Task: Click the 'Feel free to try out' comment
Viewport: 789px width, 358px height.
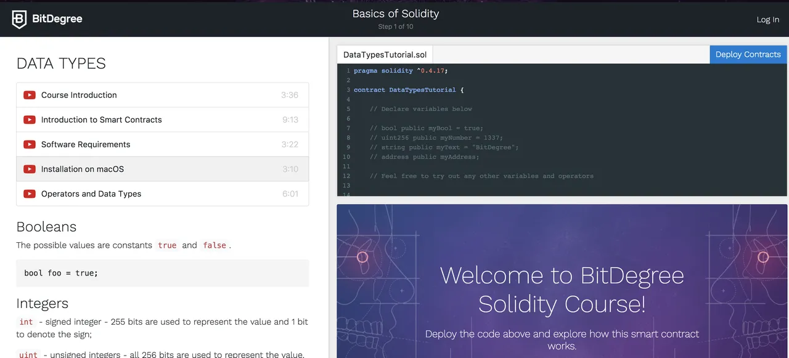Action: coord(482,176)
